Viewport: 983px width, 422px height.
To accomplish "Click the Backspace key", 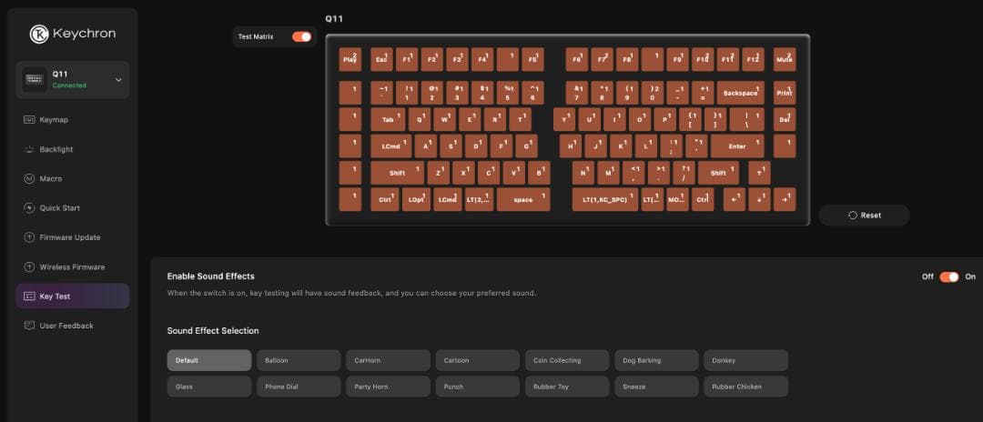I will (740, 93).
